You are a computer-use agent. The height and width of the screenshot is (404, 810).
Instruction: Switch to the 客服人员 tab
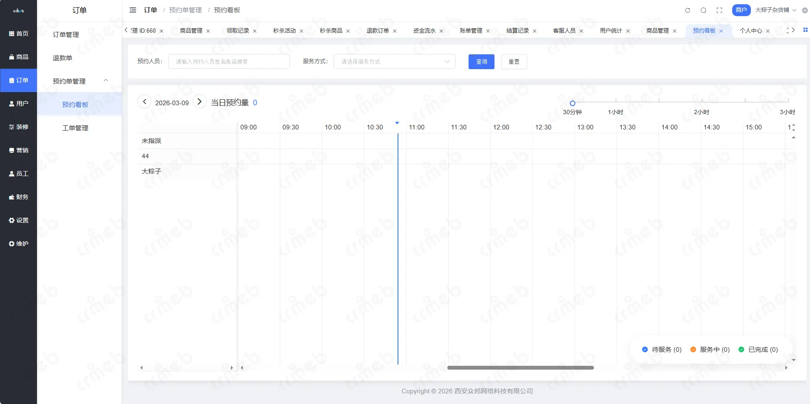564,31
